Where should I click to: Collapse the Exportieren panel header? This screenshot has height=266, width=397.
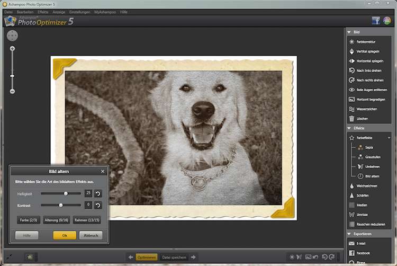[x=349, y=234]
